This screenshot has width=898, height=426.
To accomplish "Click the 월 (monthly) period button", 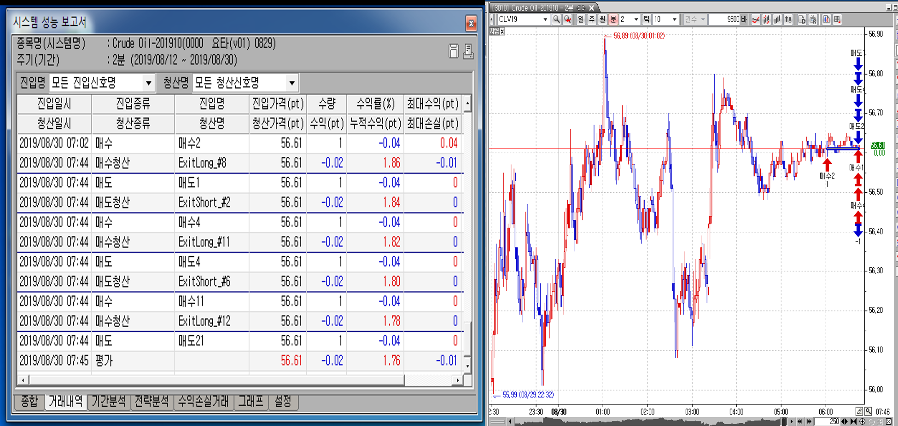I will [x=602, y=19].
